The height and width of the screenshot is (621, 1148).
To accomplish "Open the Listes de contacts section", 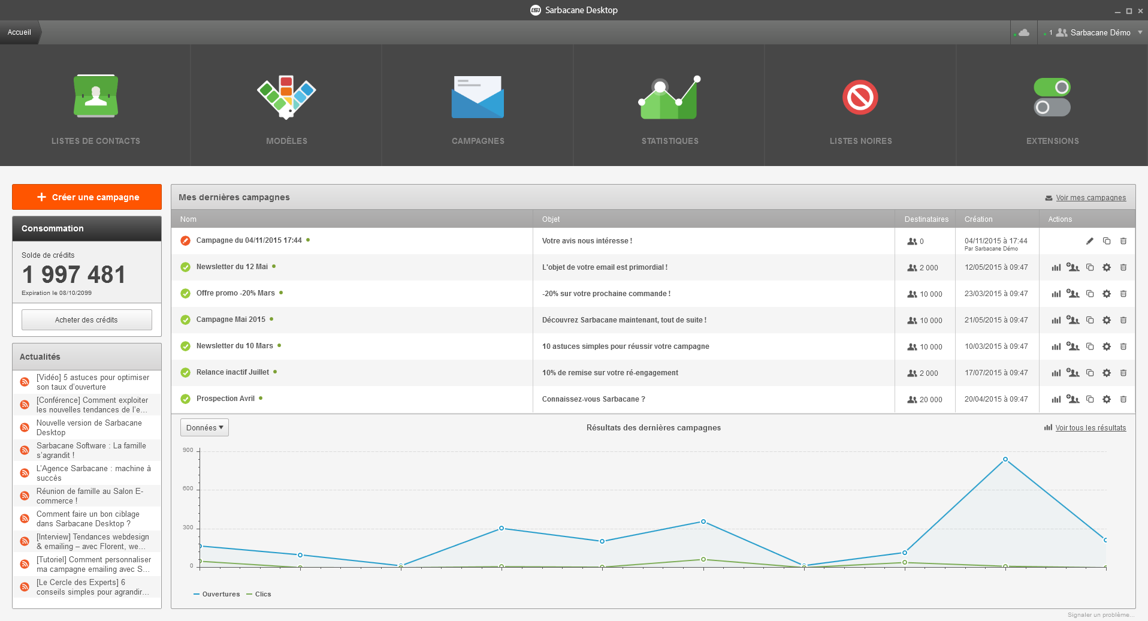I will click(x=95, y=108).
